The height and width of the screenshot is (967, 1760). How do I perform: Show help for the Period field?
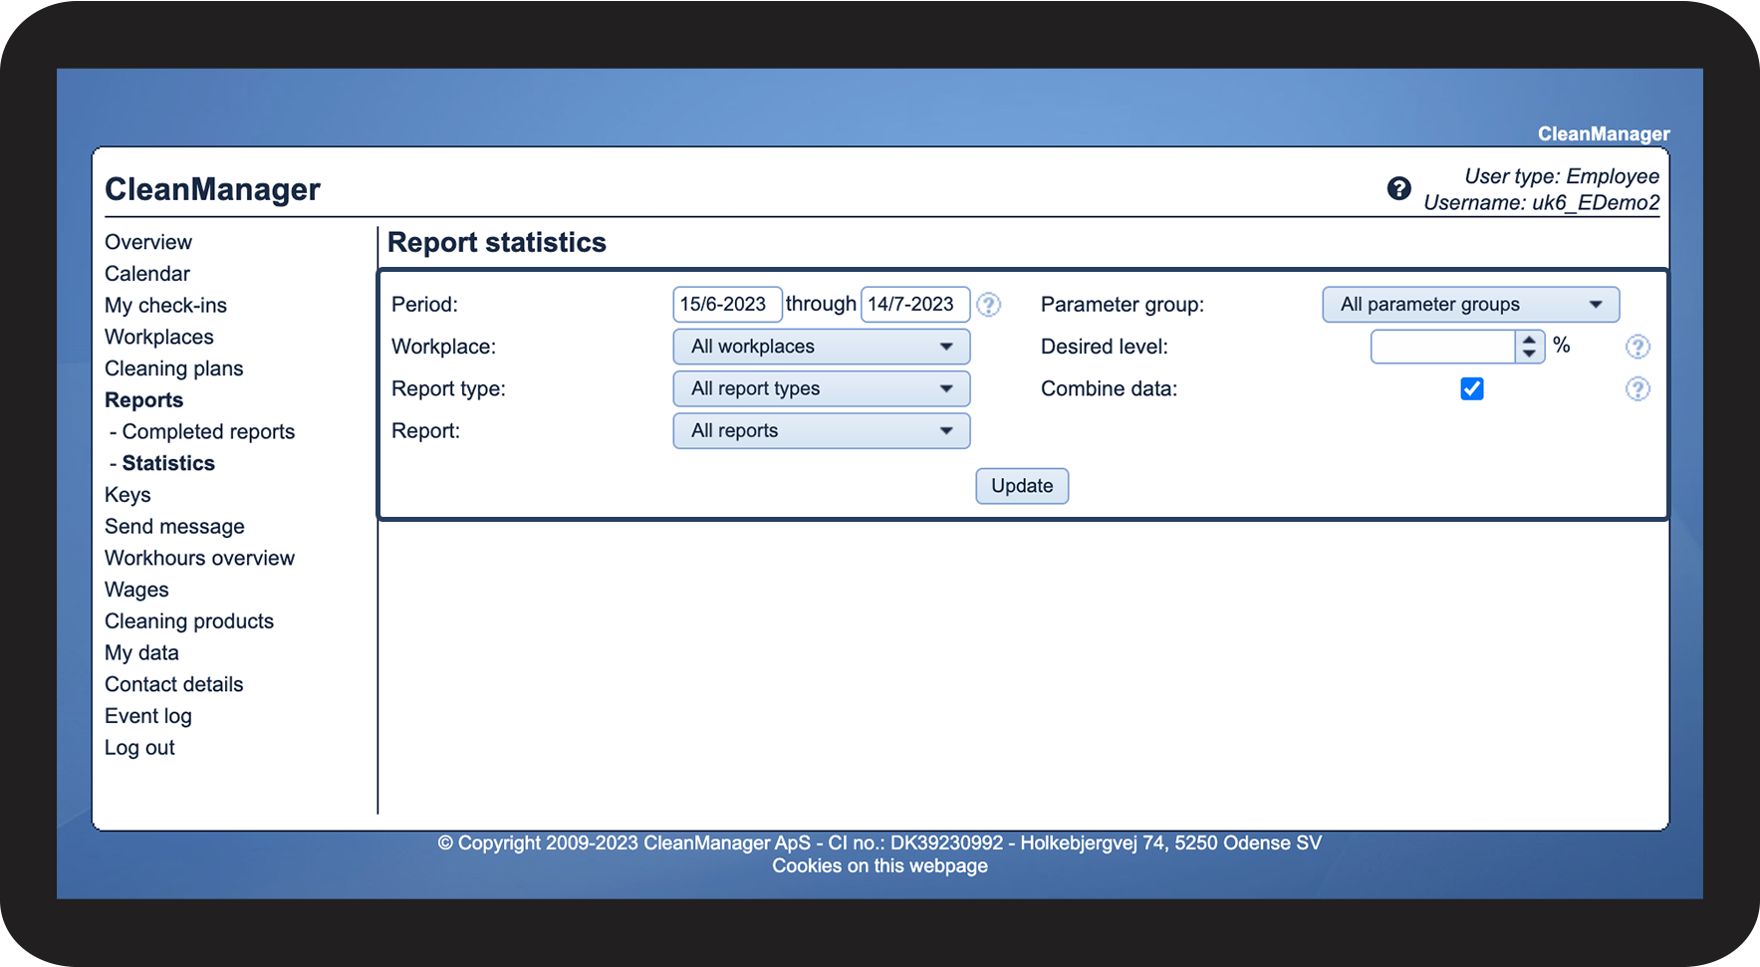[988, 305]
